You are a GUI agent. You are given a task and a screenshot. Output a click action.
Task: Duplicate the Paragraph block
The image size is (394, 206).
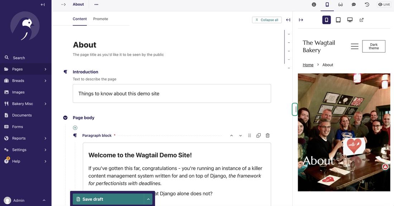[259, 136]
